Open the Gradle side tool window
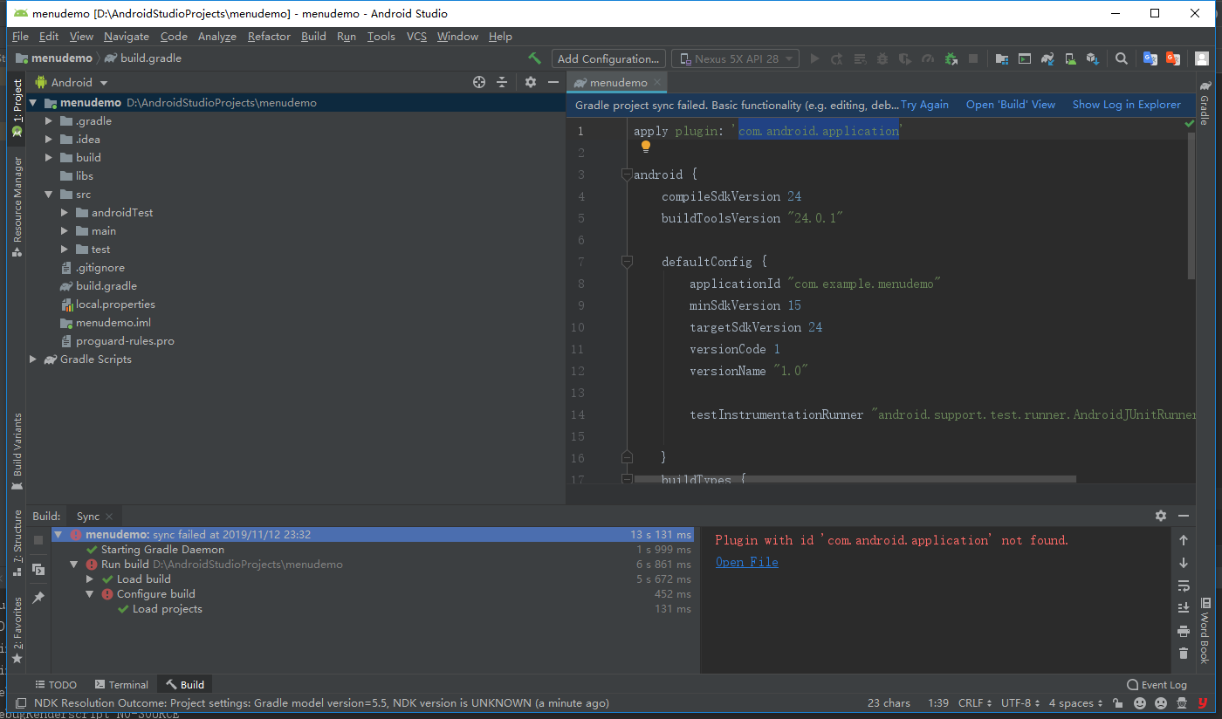Viewport: 1222px width, 719px height. 1205,103
